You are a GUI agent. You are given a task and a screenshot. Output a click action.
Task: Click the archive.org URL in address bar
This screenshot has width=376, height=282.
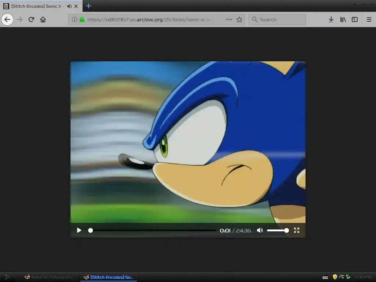click(149, 19)
